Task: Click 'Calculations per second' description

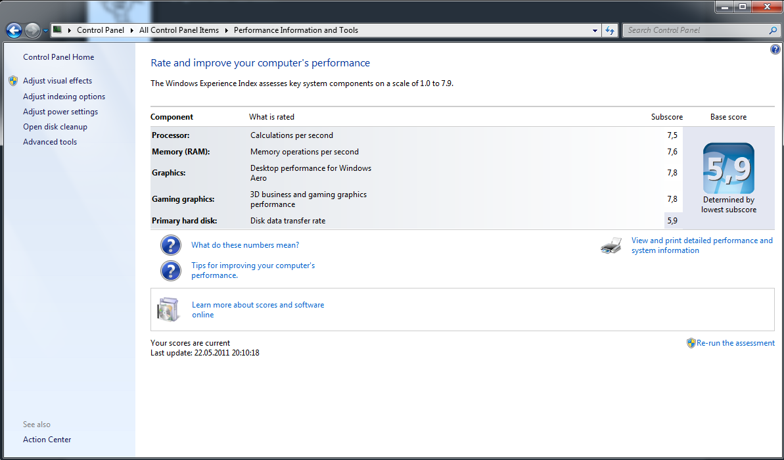Action: click(x=292, y=135)
